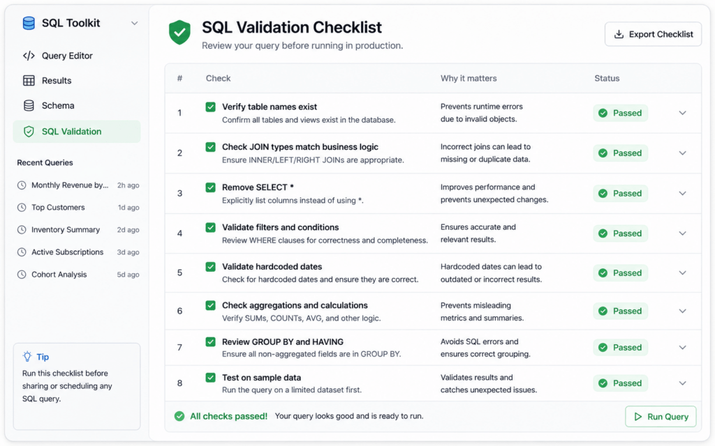Click the SQL Validation shield icon in sidebar
Viewport: 715px width, 446px height.
coord(29,132)
